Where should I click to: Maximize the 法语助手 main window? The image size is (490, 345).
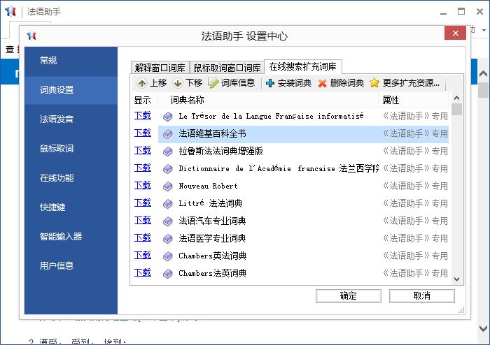(461, 12)
